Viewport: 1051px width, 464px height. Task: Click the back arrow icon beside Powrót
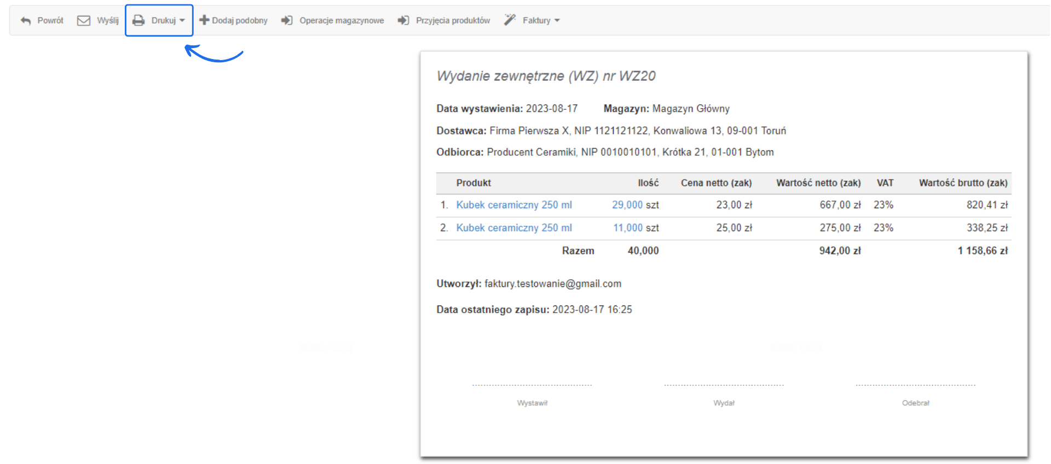26,21
